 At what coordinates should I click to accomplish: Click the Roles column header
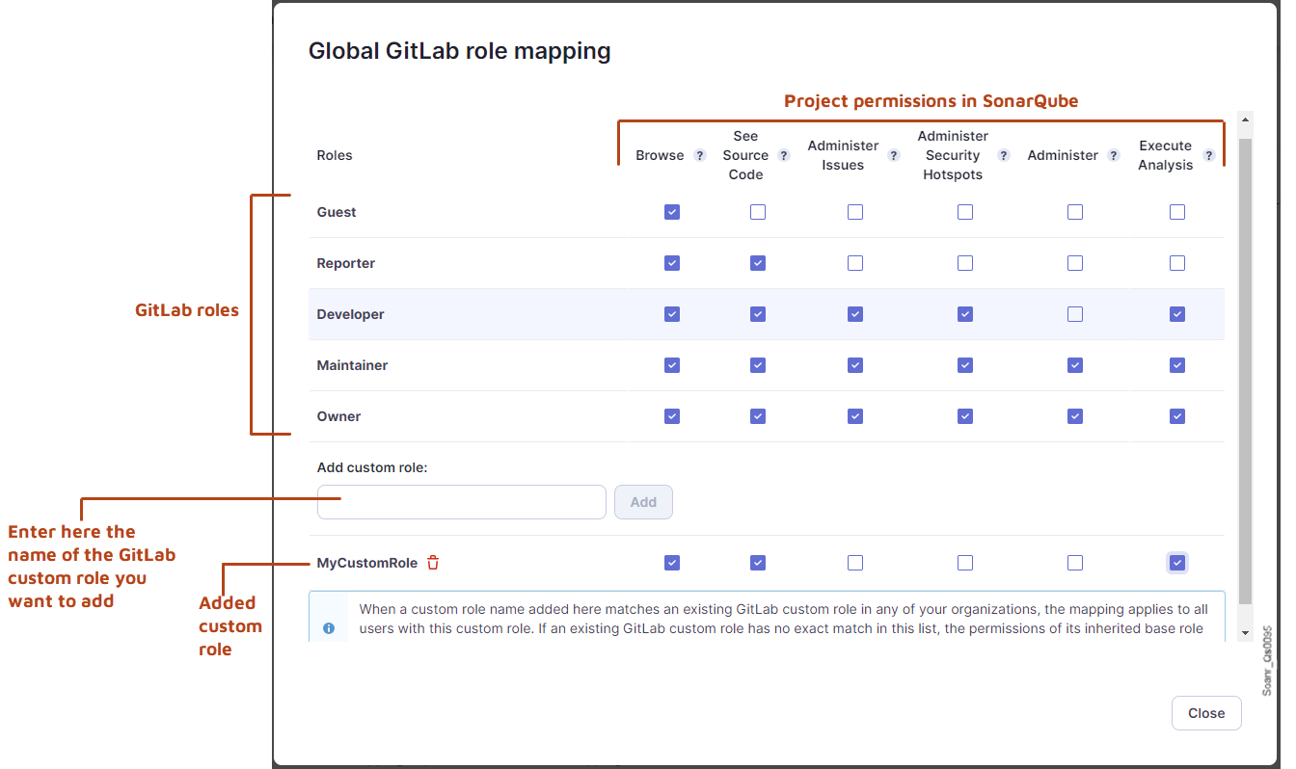tap(335, 155)
